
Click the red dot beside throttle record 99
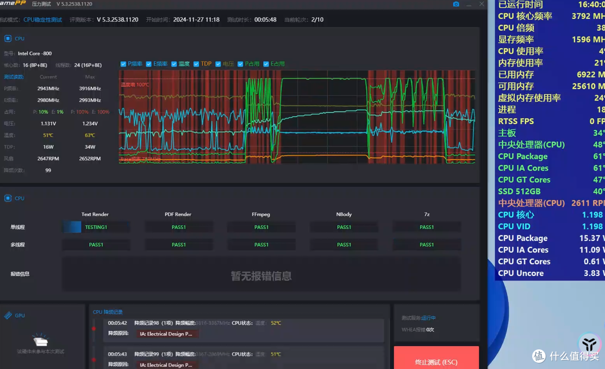94,359
